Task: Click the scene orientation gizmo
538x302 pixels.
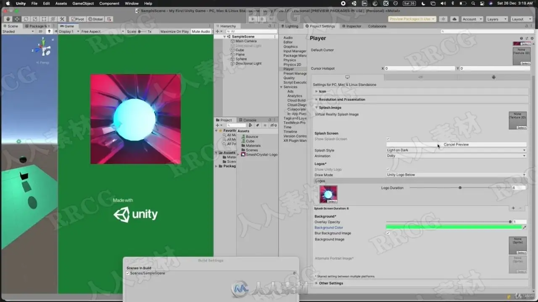Action: 43,49
